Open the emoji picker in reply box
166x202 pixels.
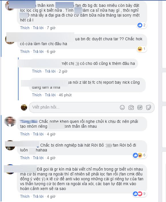coord(122,107)
